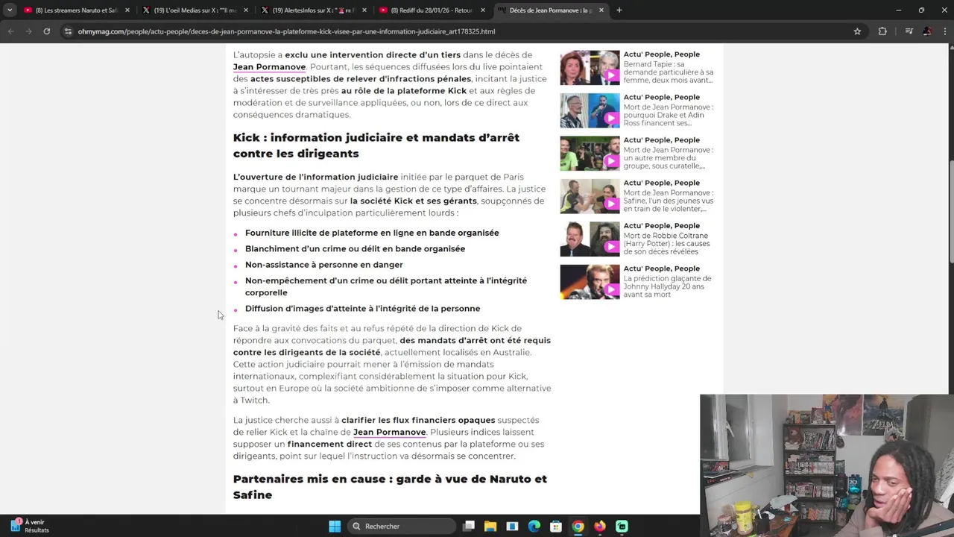Open a new browser tab
The width and height of the screenshot is (954, 537).
coord(619,10)
